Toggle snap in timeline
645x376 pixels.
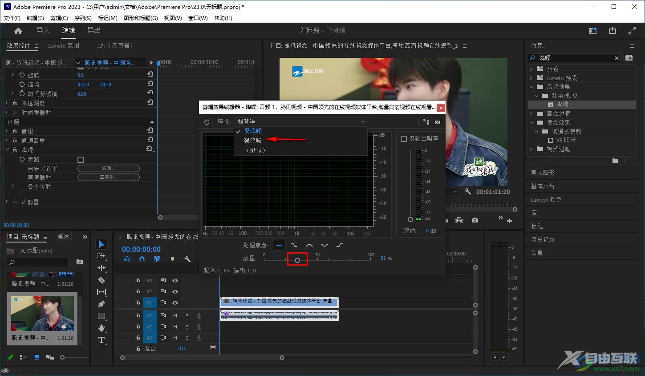tap(142, 259)
